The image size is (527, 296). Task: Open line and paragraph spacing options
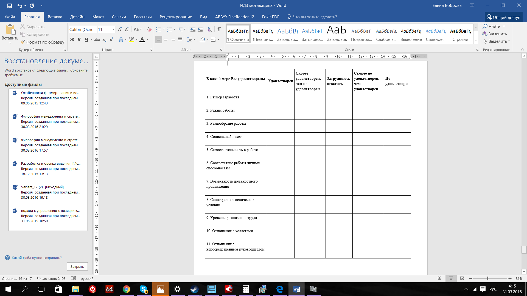pyautogui.click(x=189, y=39)
